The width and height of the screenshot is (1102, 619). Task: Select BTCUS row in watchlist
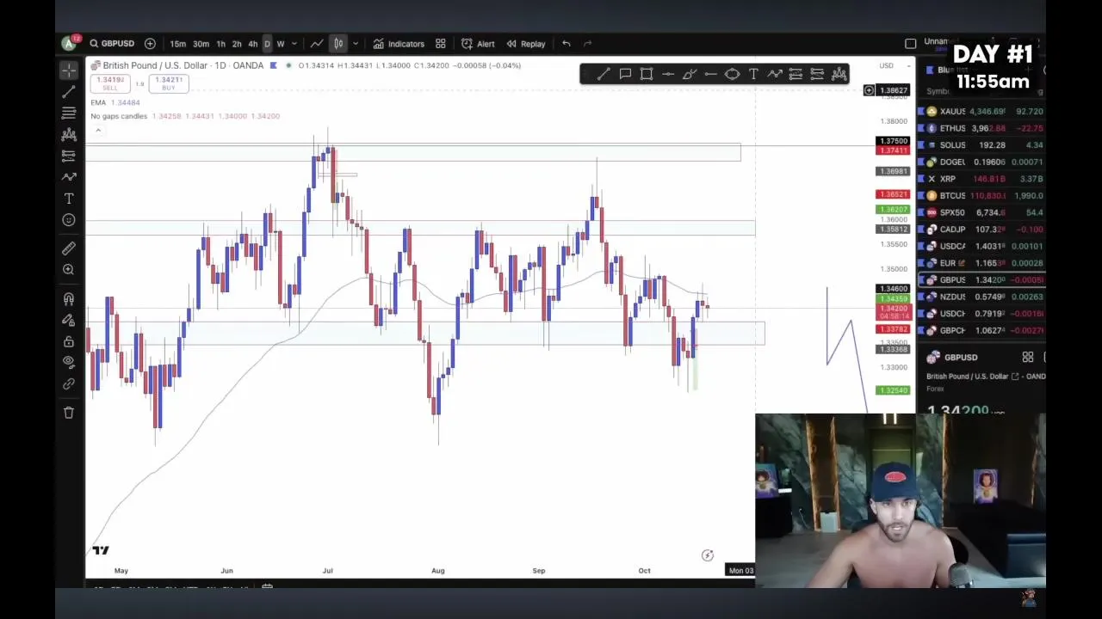[x=981, y=196]
